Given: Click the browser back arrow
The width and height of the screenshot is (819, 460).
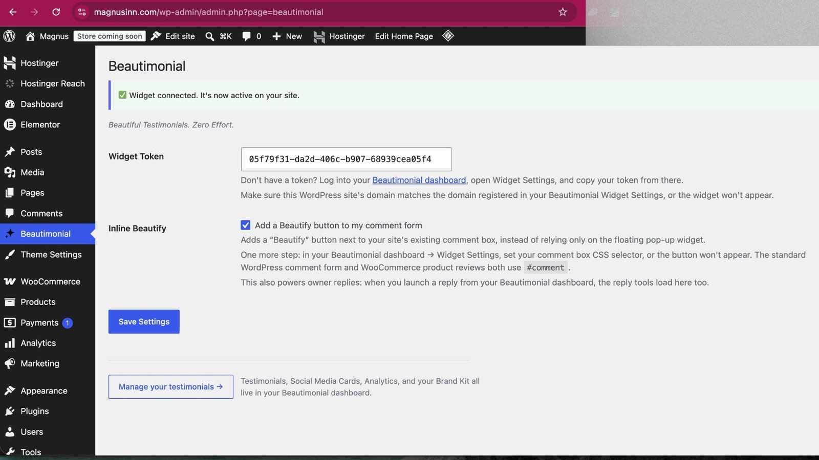Looking at the screenshot, I should click(x=13, y=12).
